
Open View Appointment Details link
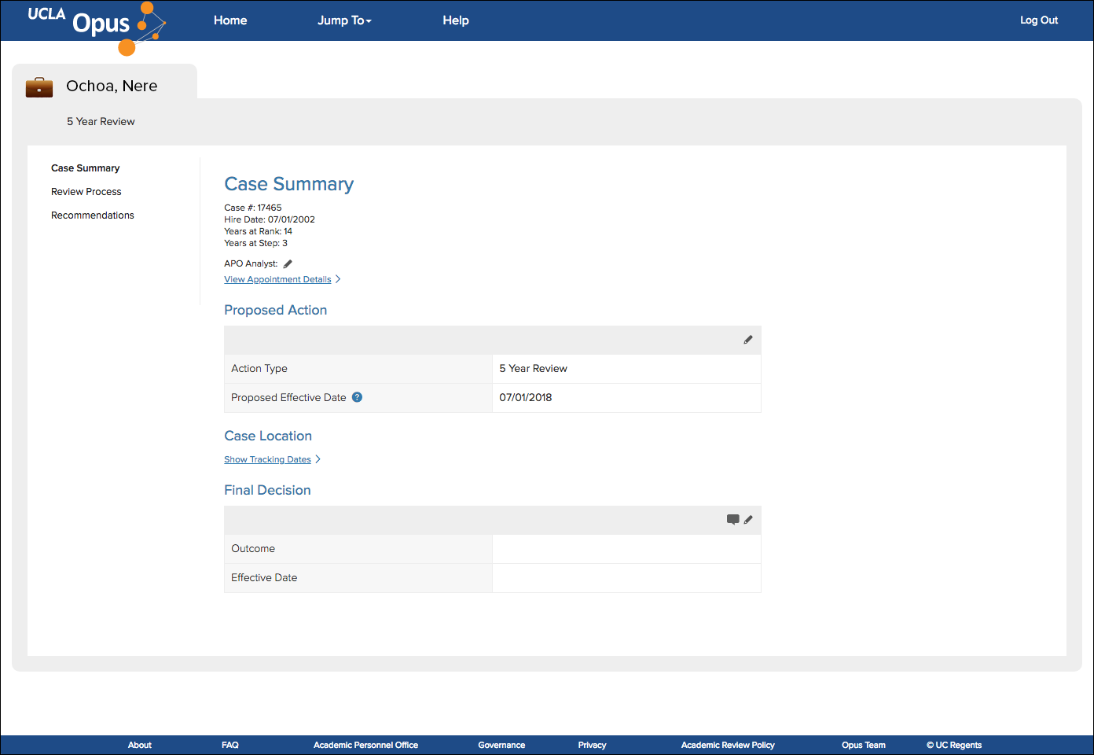pos(277,279)
